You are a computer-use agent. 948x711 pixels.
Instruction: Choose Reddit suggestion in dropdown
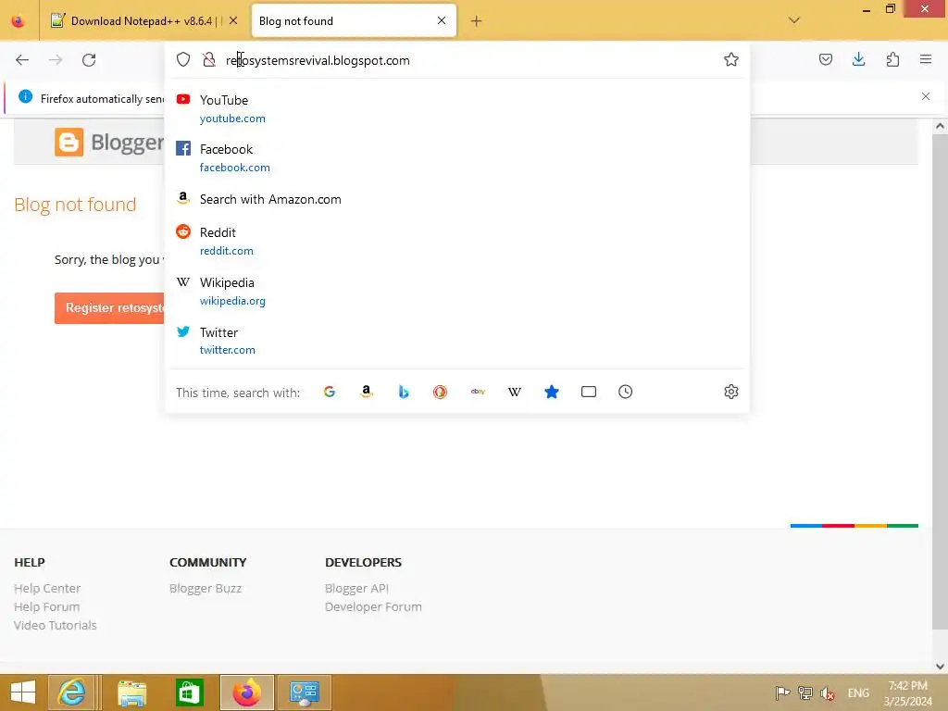pos(457,241)
